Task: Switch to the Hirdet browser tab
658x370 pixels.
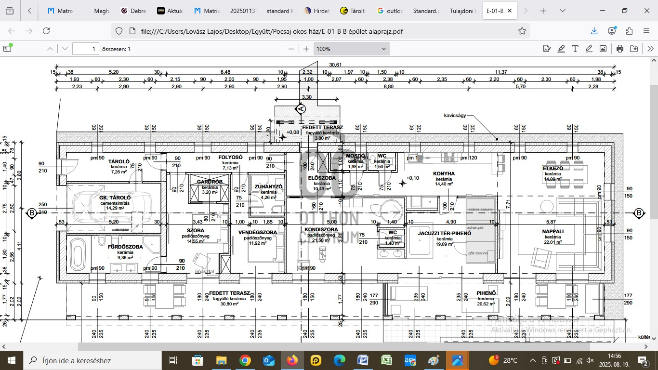Action: [317, 11]
